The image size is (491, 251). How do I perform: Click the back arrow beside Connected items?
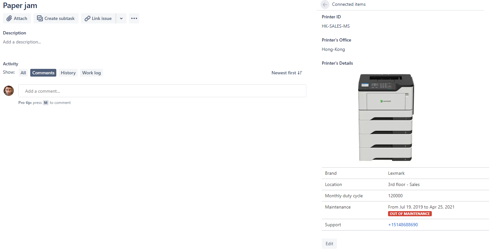325,5
